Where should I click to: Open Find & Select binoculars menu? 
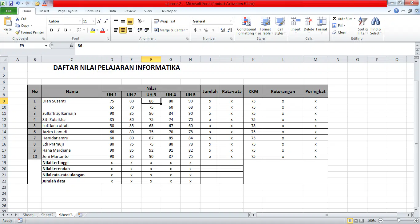pyautogui.click(x=376, y=26)
